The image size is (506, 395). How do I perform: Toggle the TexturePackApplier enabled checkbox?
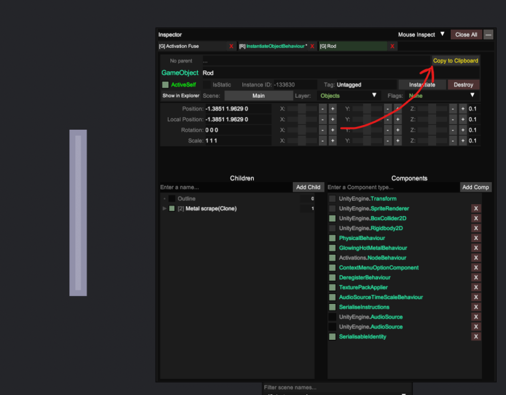[x=332, y=287]
